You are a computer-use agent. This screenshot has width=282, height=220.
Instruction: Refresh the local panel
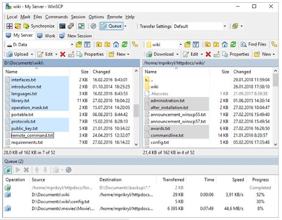point(124,44)
